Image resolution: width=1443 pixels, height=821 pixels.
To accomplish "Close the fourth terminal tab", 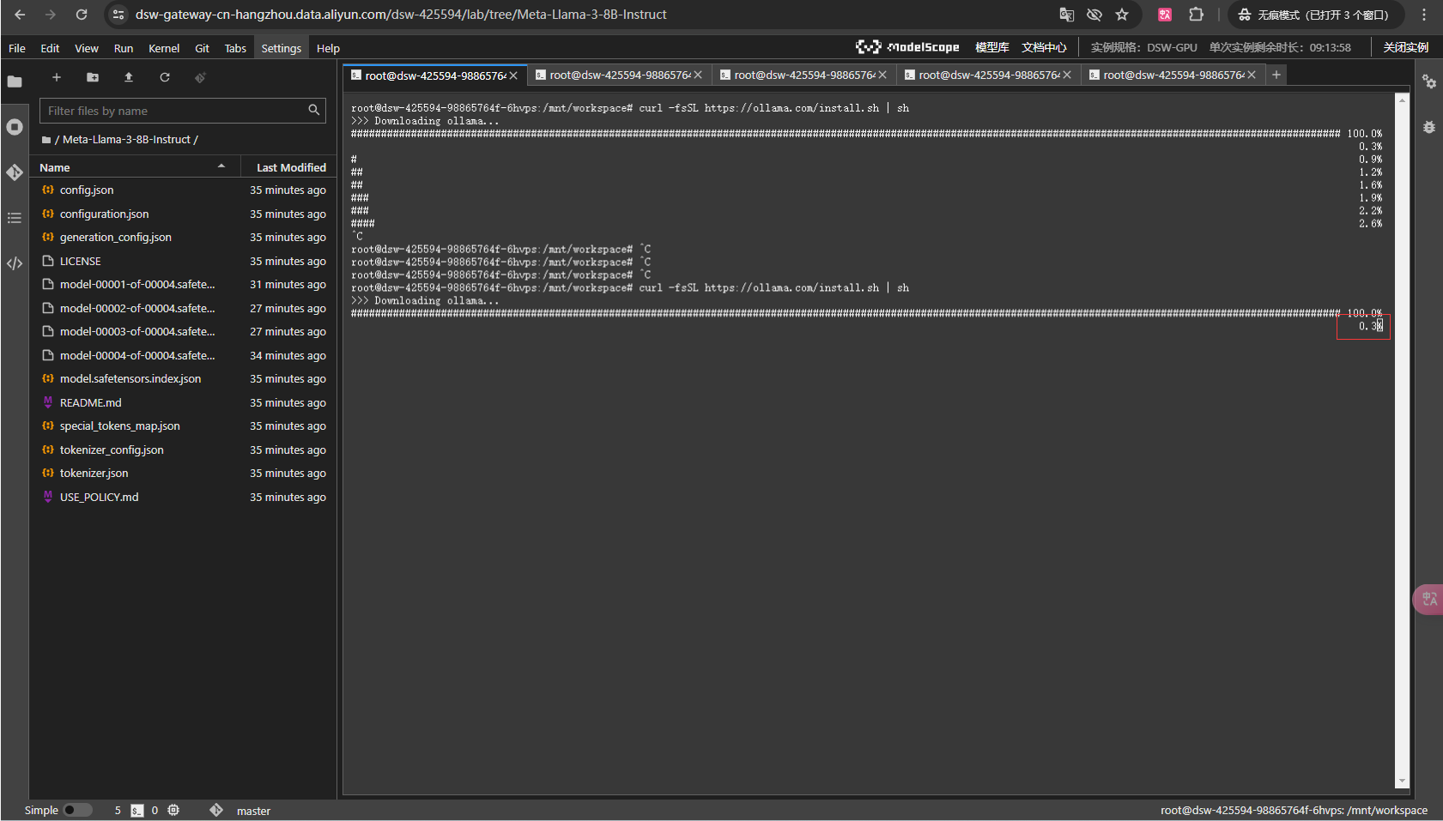I will (x=1067, y=75).
